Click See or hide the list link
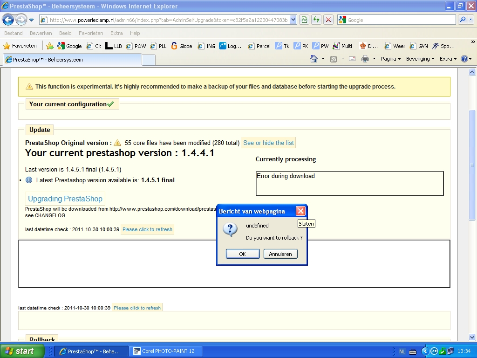 pyautogui.click(x=268, y=143)
